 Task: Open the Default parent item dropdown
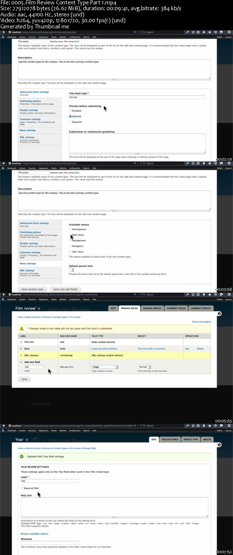point(72,270)
